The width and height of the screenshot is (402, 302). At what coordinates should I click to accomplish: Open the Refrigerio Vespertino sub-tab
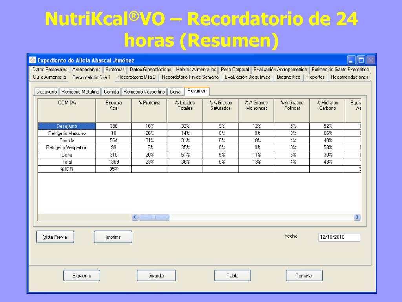[144, 92]
